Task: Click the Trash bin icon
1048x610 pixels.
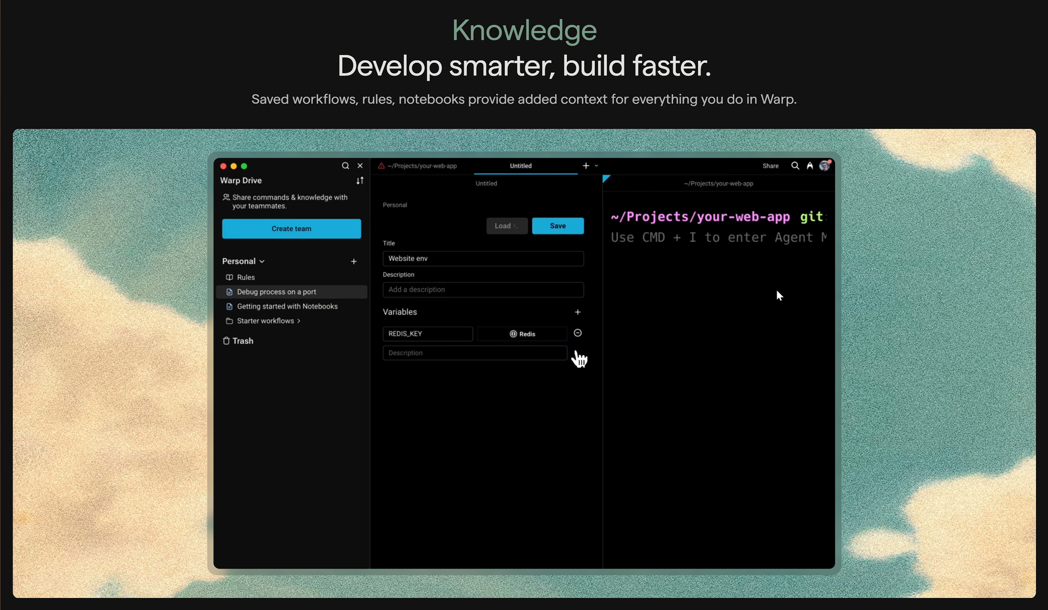Action: pos(226,341)
